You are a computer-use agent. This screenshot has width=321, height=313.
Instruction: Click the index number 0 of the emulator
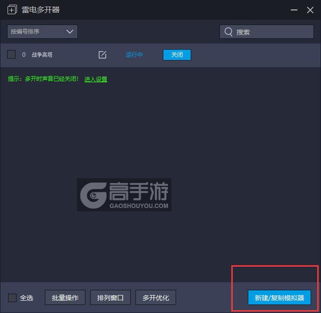pyautogui.click(x=24, y=55)
